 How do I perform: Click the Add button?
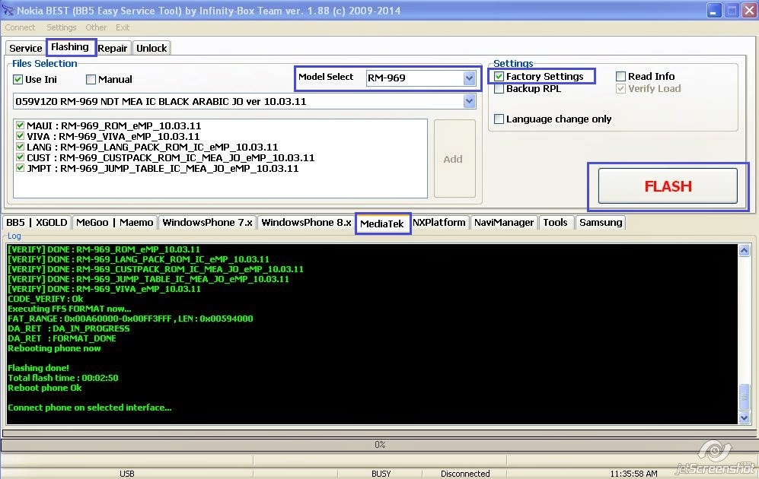pos(454,159)
